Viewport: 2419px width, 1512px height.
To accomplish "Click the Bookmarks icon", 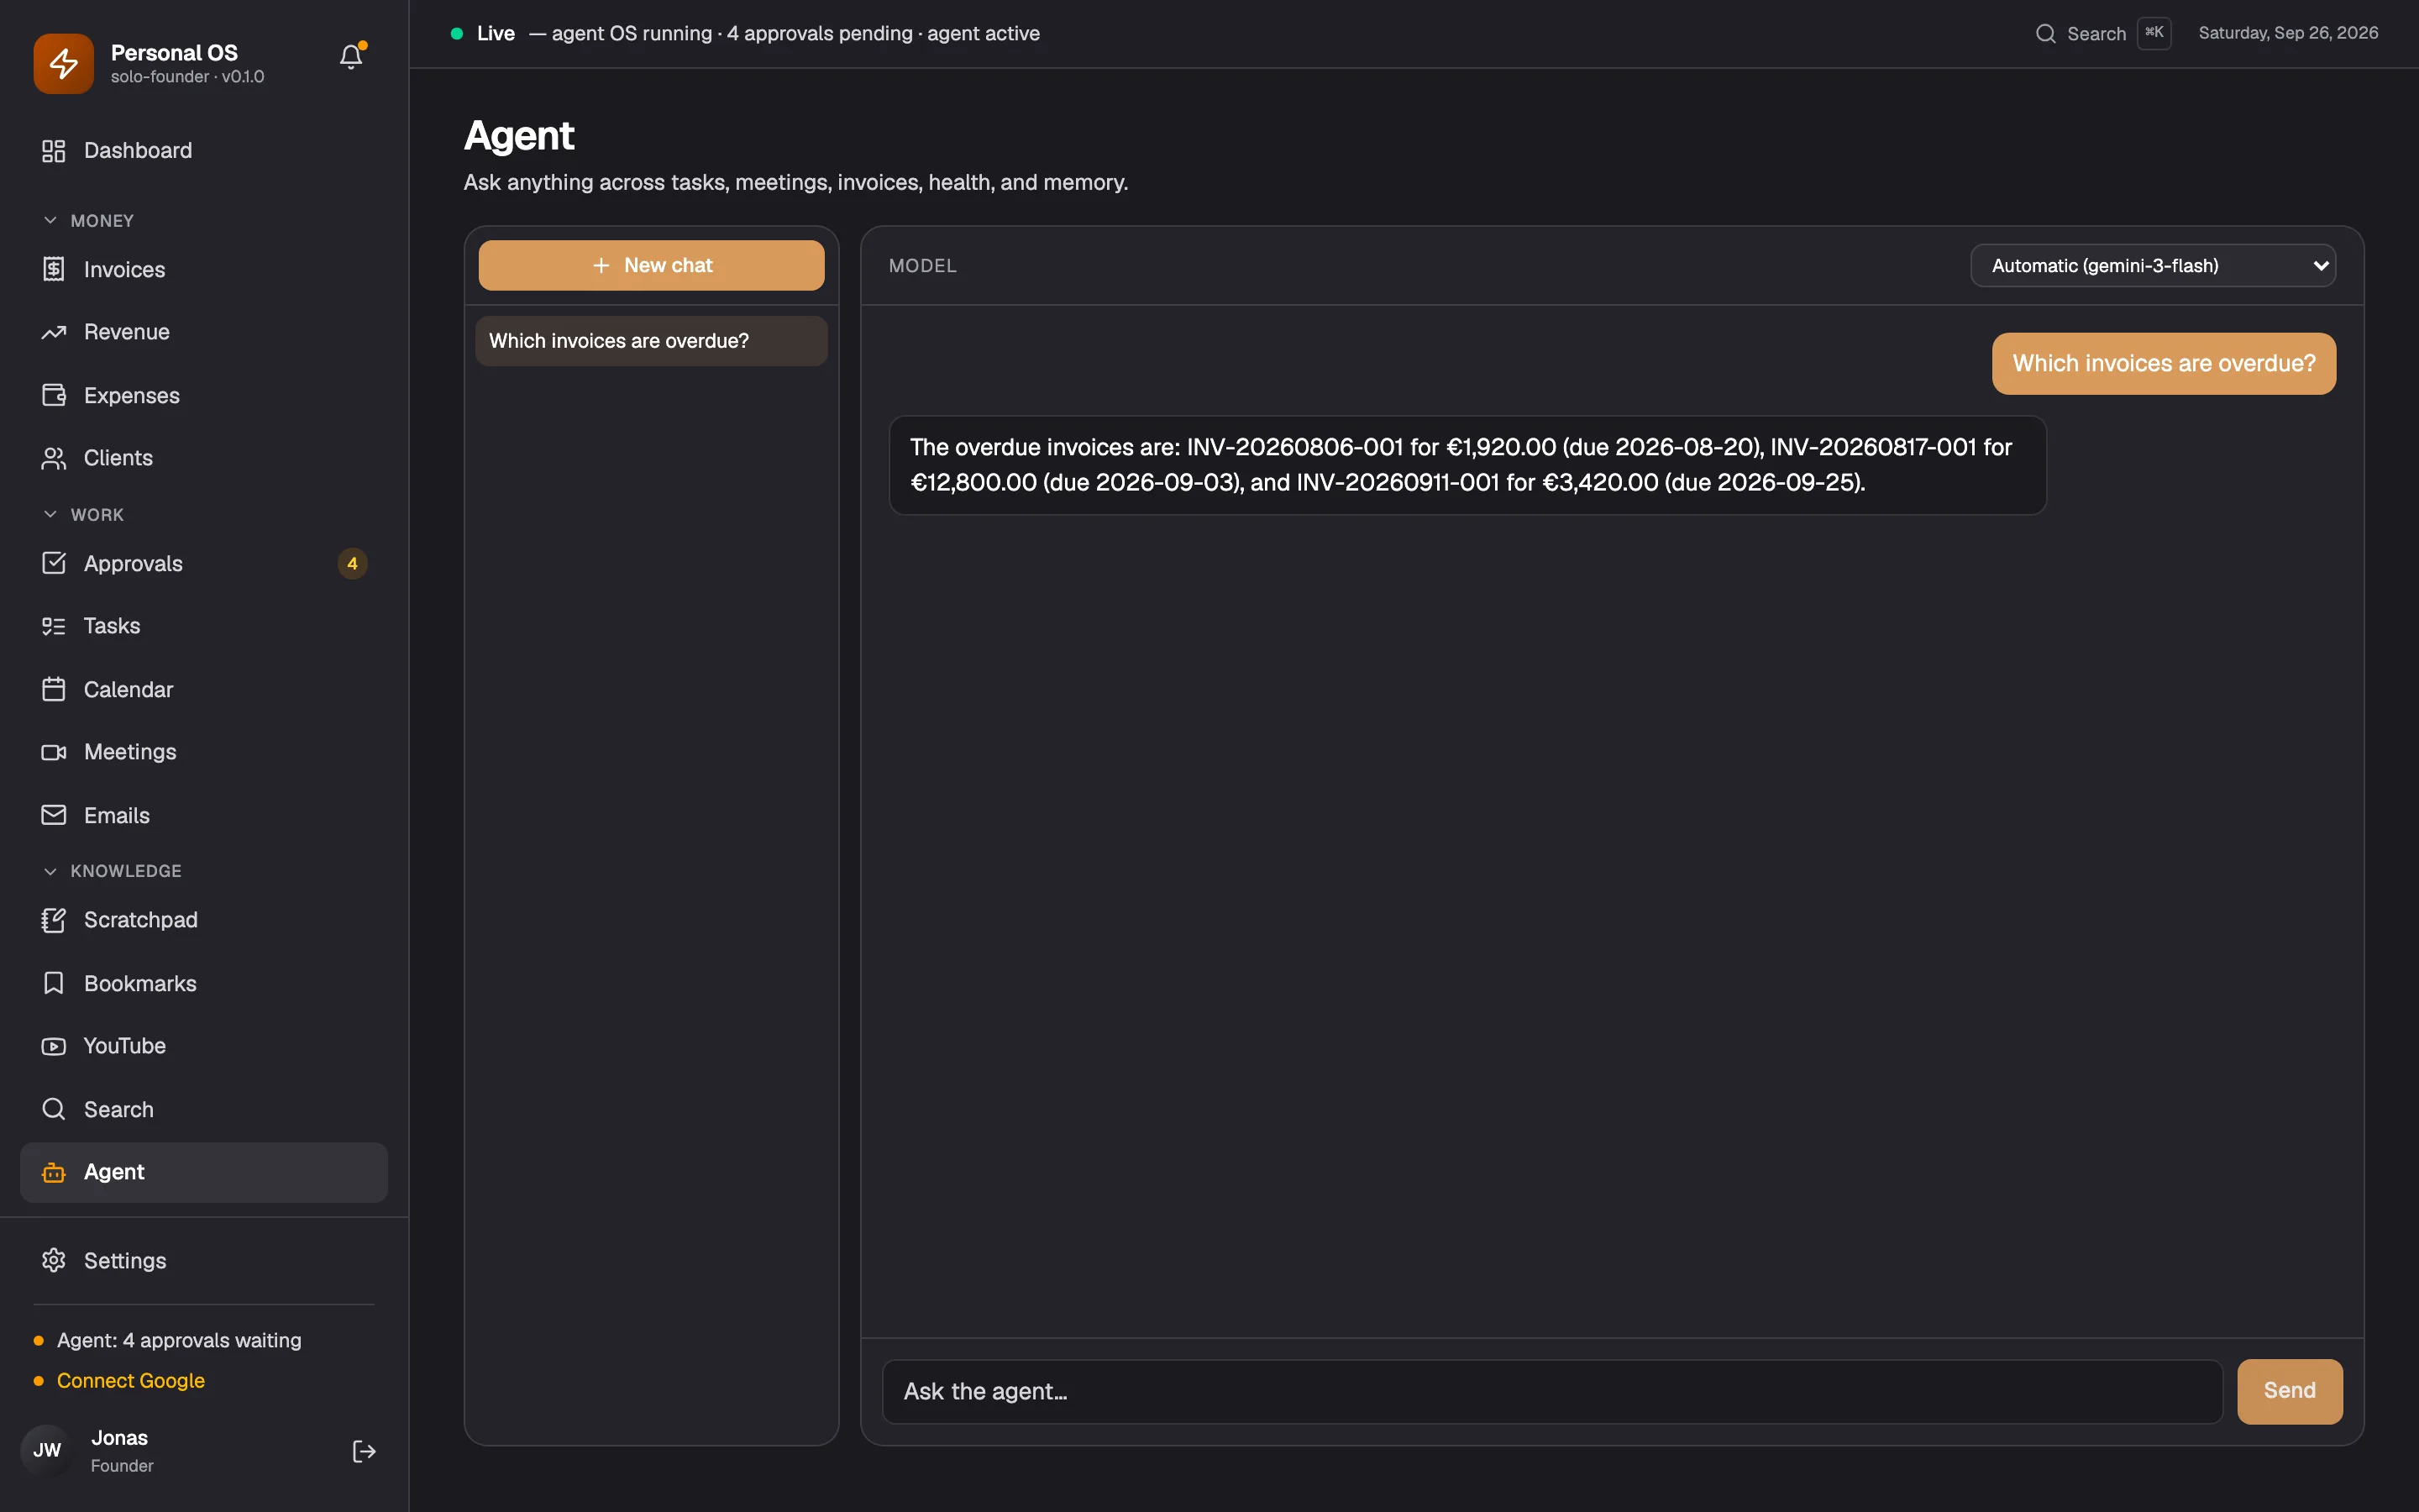I will 54,984.
